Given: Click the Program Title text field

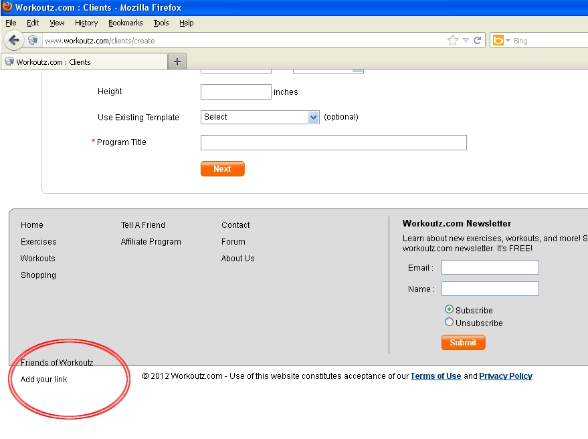Looking at the screenshot, I should click(334, 143).
